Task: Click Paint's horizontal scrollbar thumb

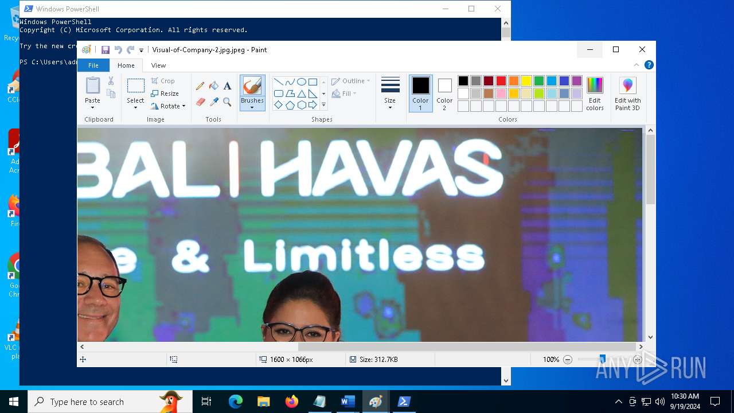Action: [x=467, y=346]
